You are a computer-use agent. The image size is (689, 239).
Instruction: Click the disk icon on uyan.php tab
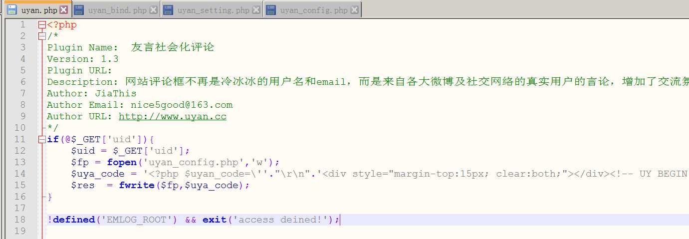(12, 10)
